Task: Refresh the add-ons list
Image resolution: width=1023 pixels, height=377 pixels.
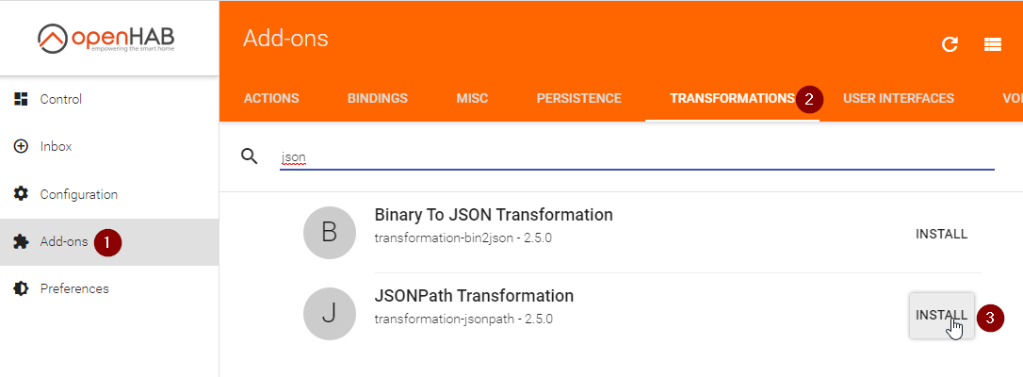Action: point(950,44)
